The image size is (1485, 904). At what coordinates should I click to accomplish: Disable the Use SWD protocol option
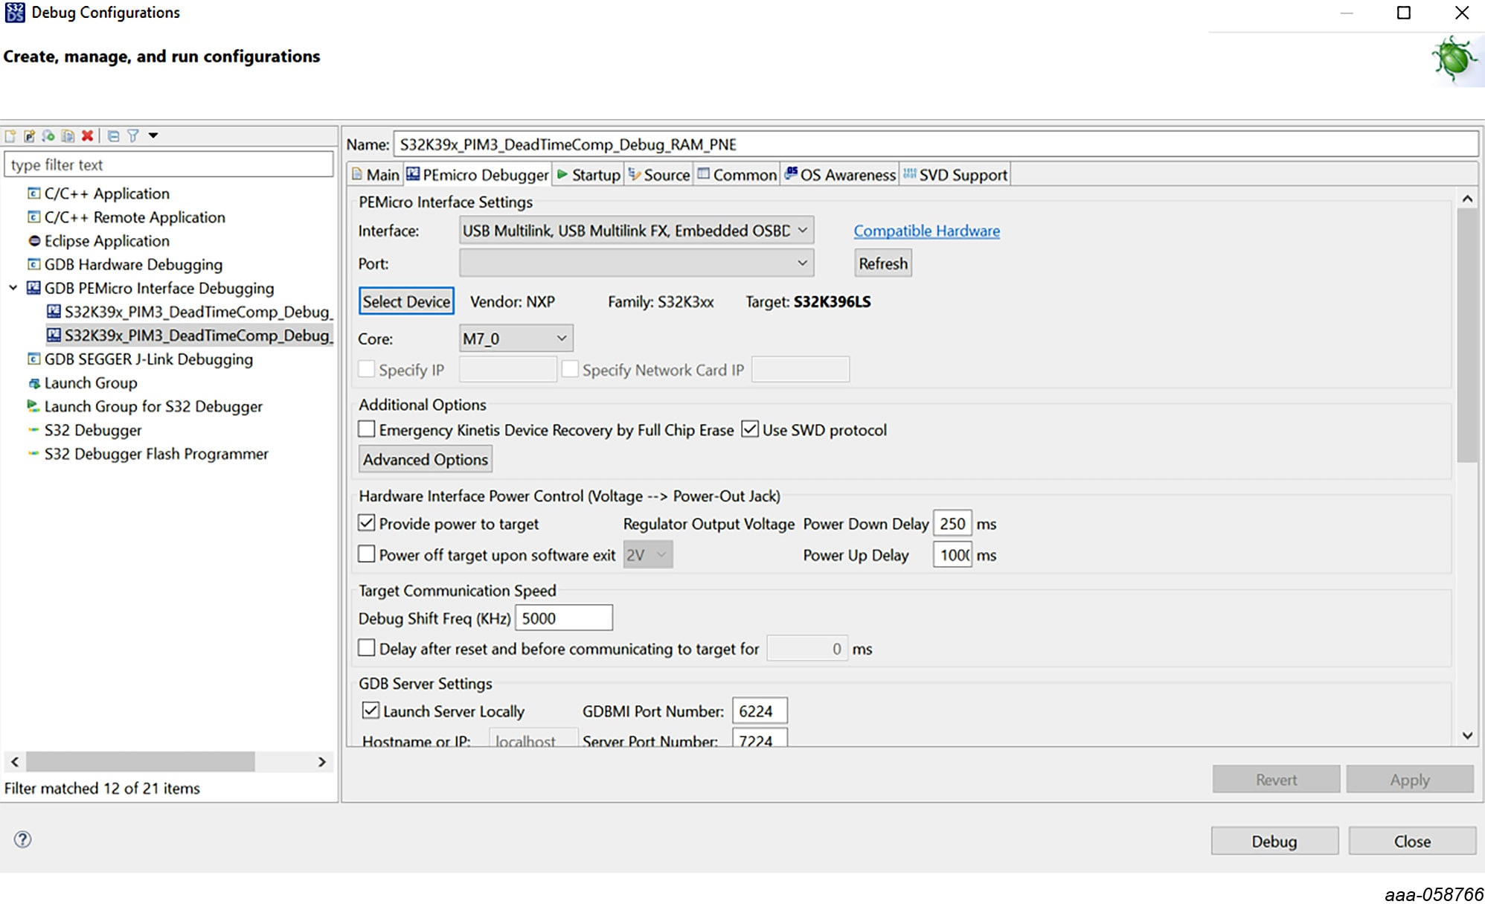pos(751,429)
